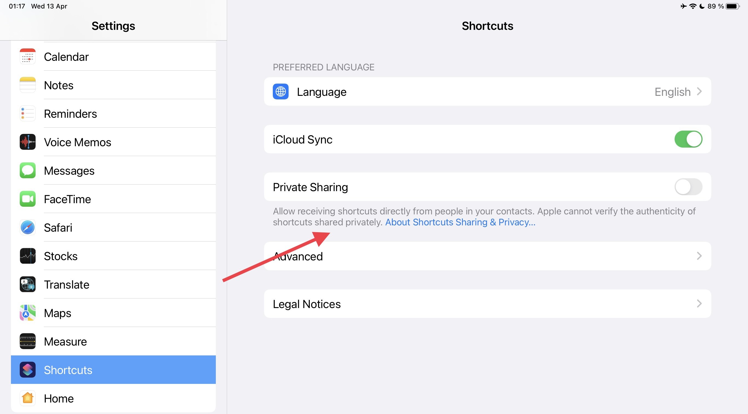Screen dimensions: 748x414
Task: Open About Shortcuts Sharing & Privacy link
Action: point(460,222)
